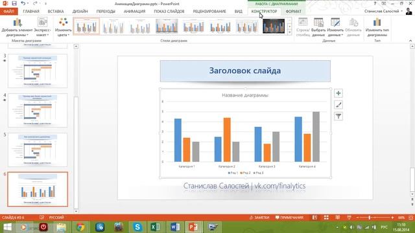This screenshot has width=415, height=233.
Task: Apply the dark background chart style
Action: [274, 26]
